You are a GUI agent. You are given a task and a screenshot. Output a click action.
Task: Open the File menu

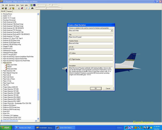tap(3, 5)
